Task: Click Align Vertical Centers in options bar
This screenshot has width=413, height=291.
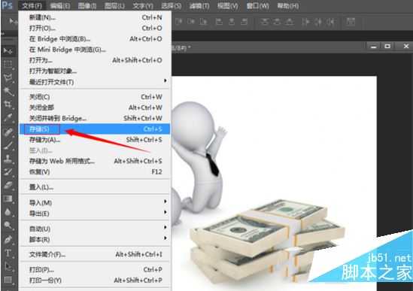Action: click(x=191, y=22)
